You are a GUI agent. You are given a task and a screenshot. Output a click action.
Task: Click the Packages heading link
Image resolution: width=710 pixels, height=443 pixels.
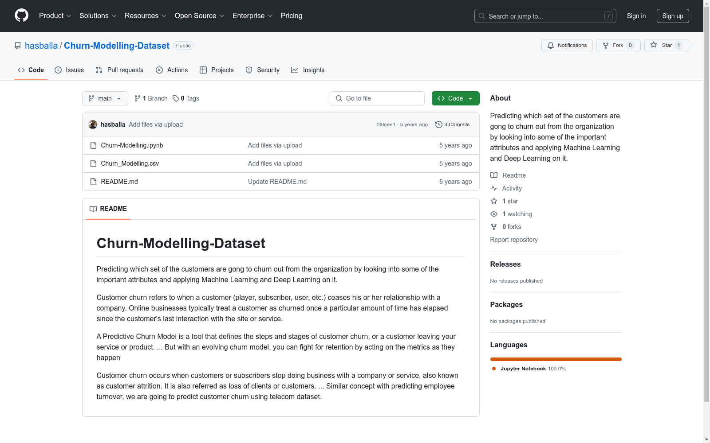coord(506,304)
